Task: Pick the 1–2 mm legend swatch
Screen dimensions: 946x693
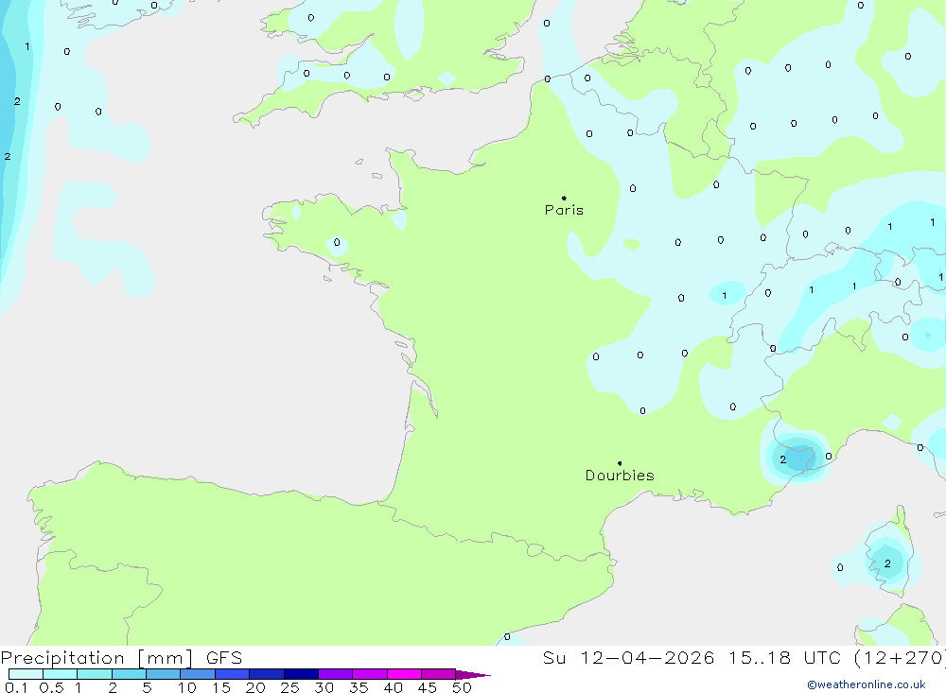Action: [95, 674]
